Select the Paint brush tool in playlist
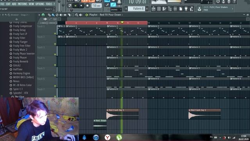 [53, 15]
